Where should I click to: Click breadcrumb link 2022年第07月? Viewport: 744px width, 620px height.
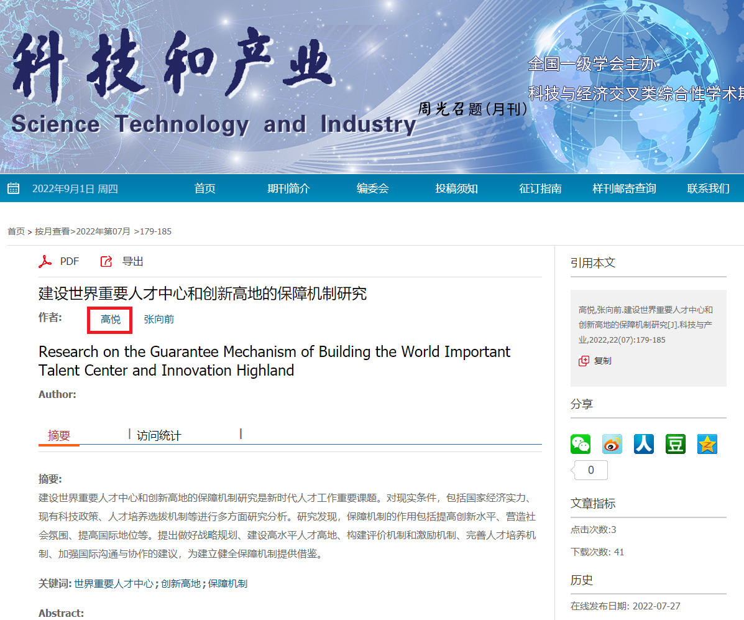(103, 231)
